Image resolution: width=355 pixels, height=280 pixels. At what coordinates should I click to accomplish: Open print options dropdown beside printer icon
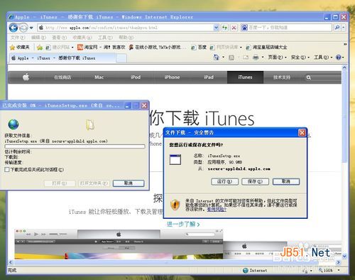[263, 58]
